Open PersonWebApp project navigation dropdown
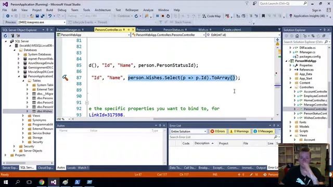 (93, 35)
